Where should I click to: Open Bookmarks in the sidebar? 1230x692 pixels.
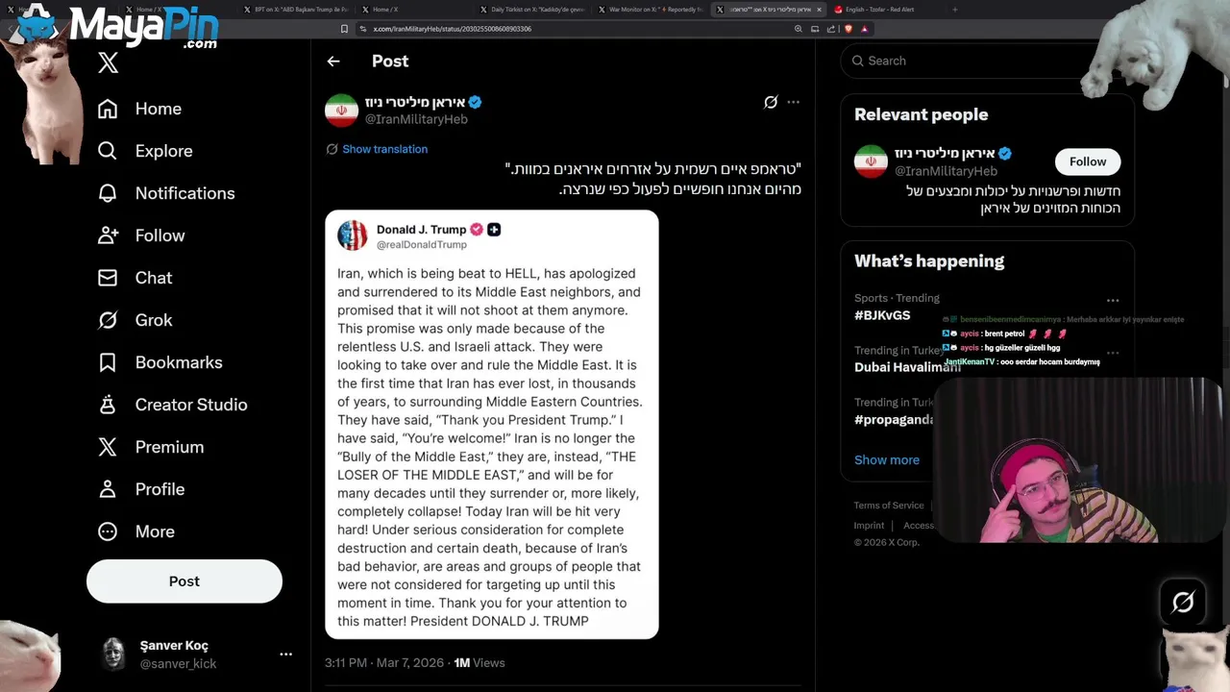point(160,362)
